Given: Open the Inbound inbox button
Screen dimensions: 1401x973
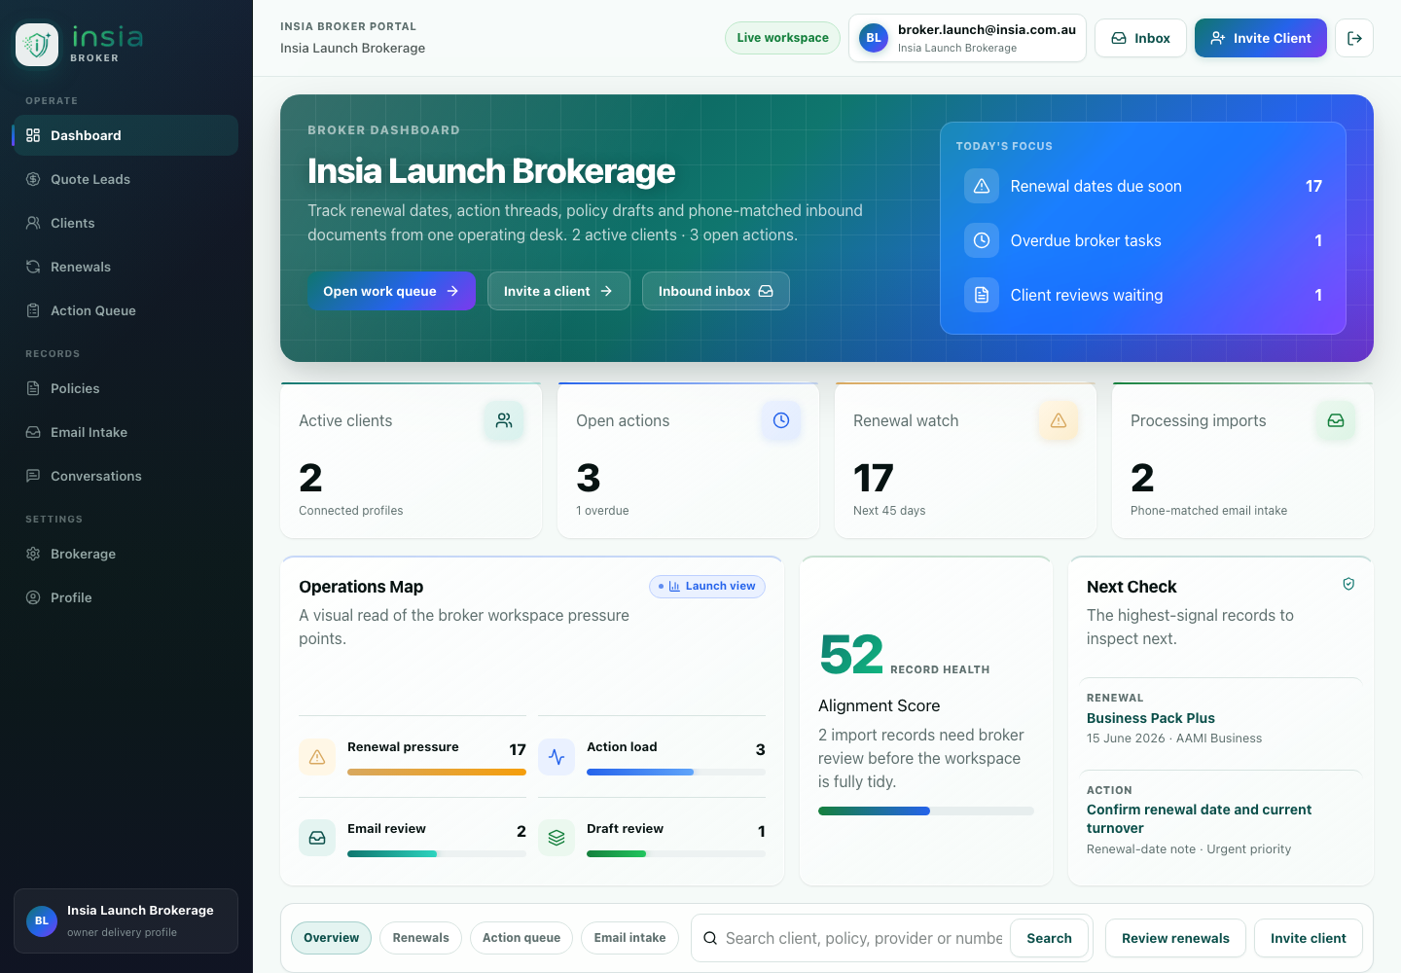Looking at the screenshot, I should pyautogui.click(x=716, y=291).
